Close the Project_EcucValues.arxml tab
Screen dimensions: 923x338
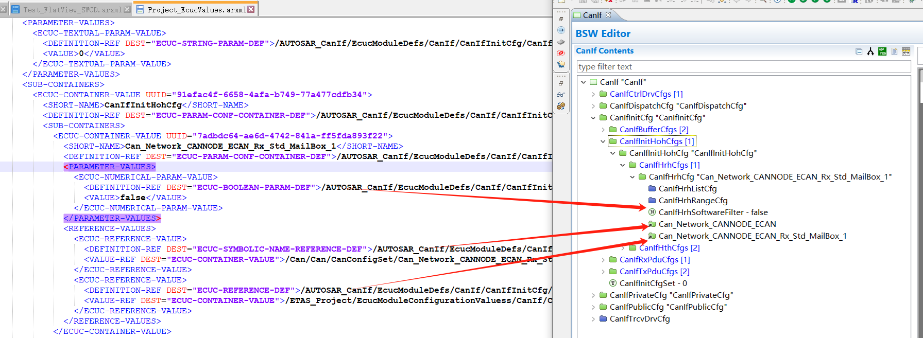point(251,9)
